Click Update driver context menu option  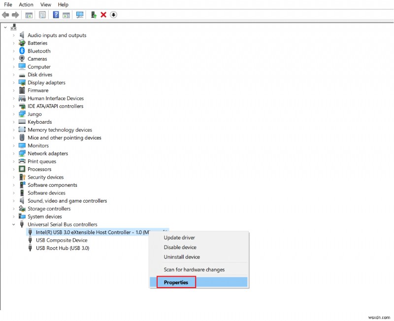coord(180,237)
